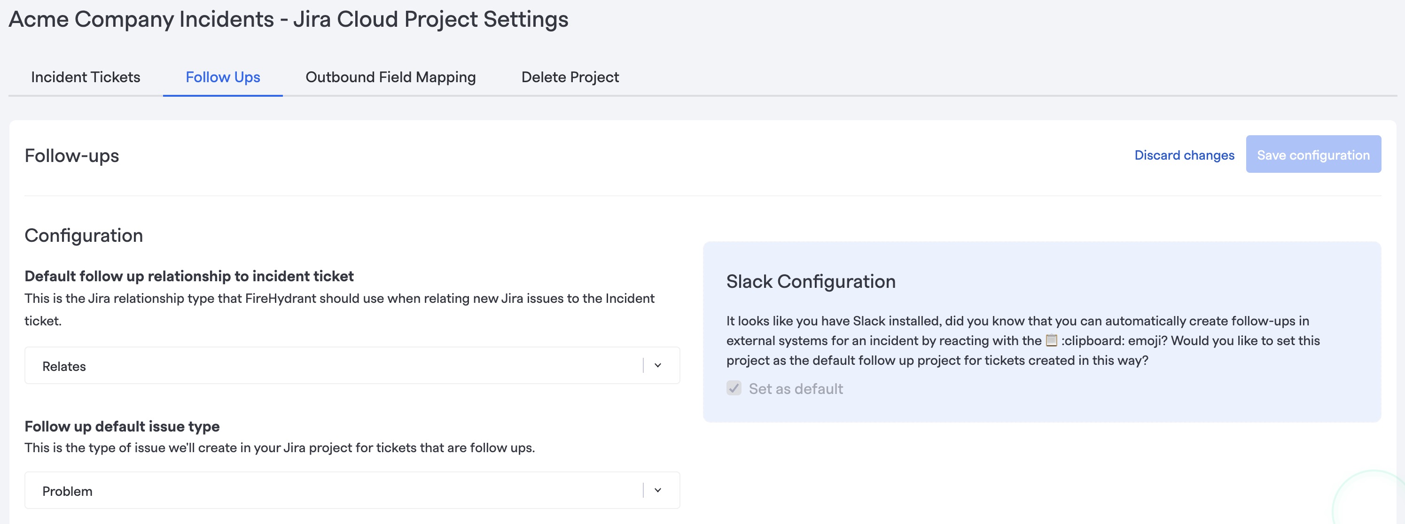Expand the chevron in the Relates dropdown
This screenshot has height=524, width=1405.
(658, 365)
